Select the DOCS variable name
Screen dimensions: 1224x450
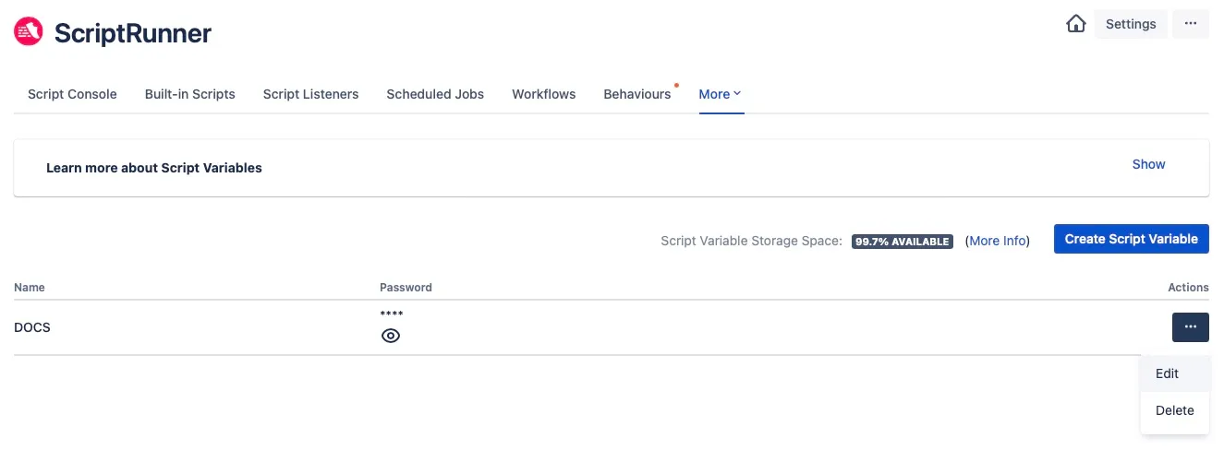32,327
